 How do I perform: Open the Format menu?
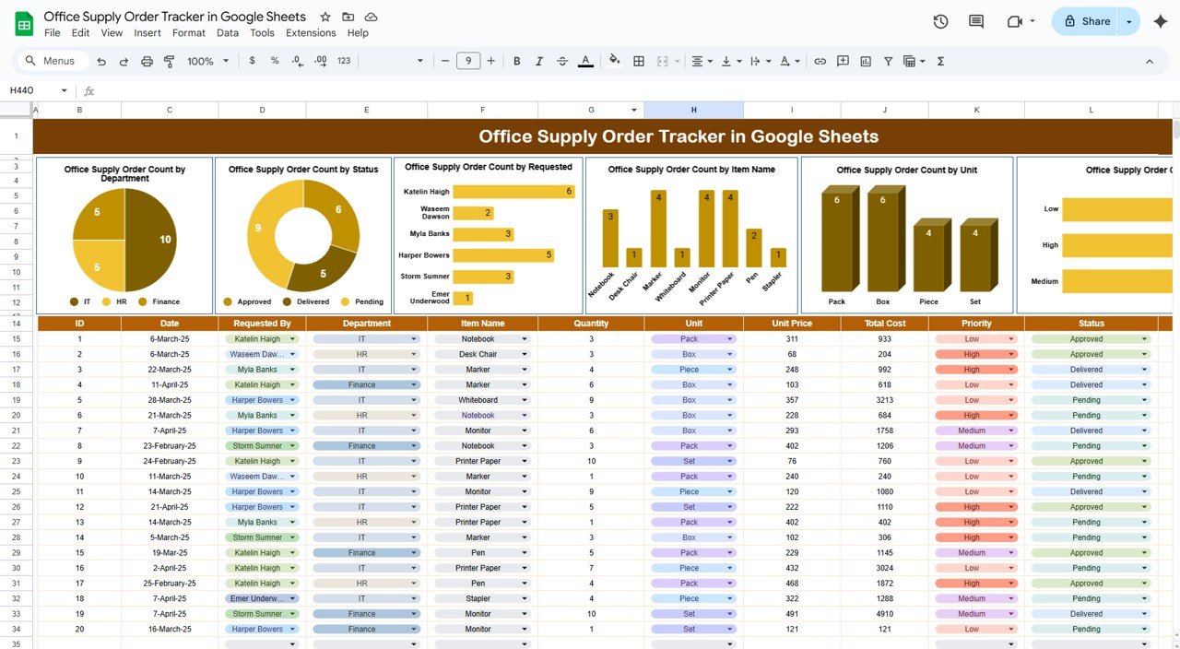tap(189, 33)
